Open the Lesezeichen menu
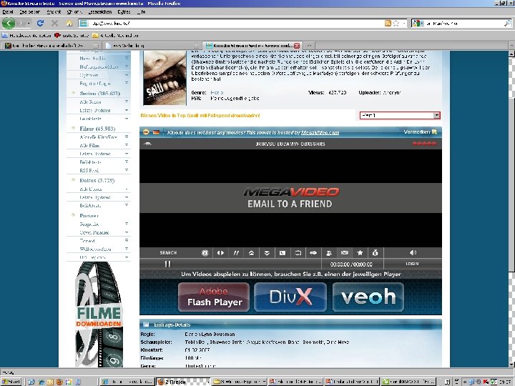Image resolution: width=515 pixels, height=386 pixels. [100, 12]
